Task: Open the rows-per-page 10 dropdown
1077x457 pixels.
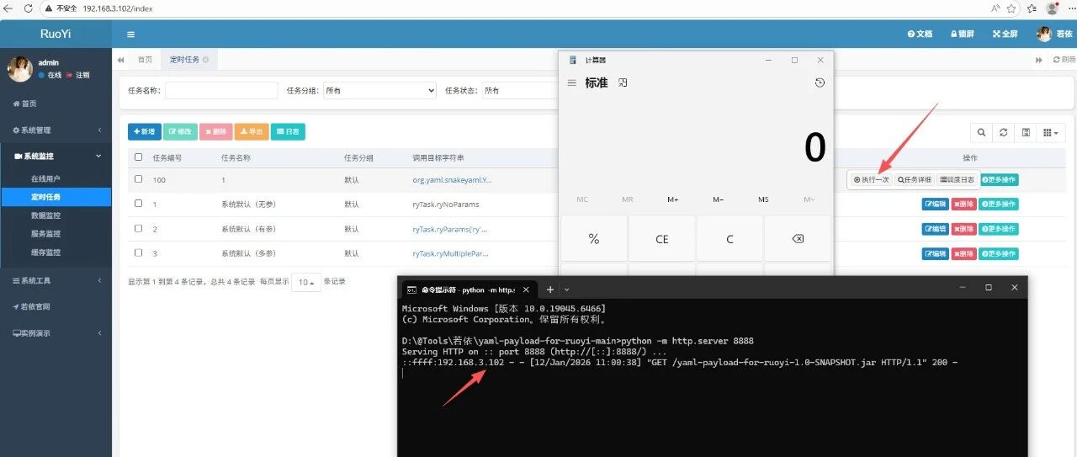Action: (x=305, y=282)
